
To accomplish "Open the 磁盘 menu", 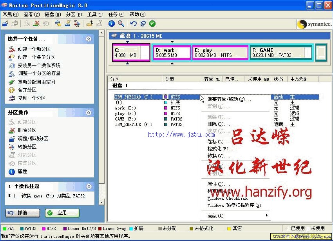I will 52,15.
